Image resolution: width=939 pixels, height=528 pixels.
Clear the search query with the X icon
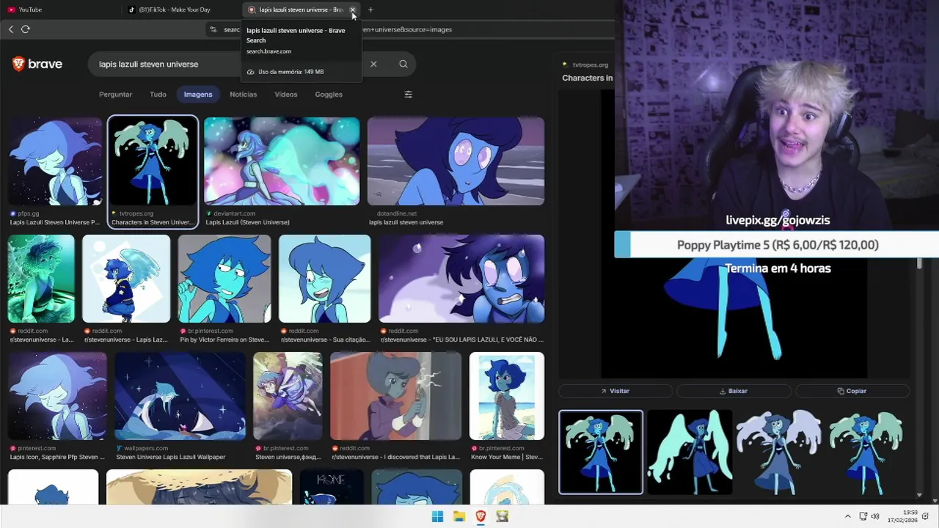tap(373, 64)
